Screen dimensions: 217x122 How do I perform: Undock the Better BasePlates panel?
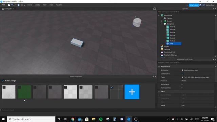point(153,76)
